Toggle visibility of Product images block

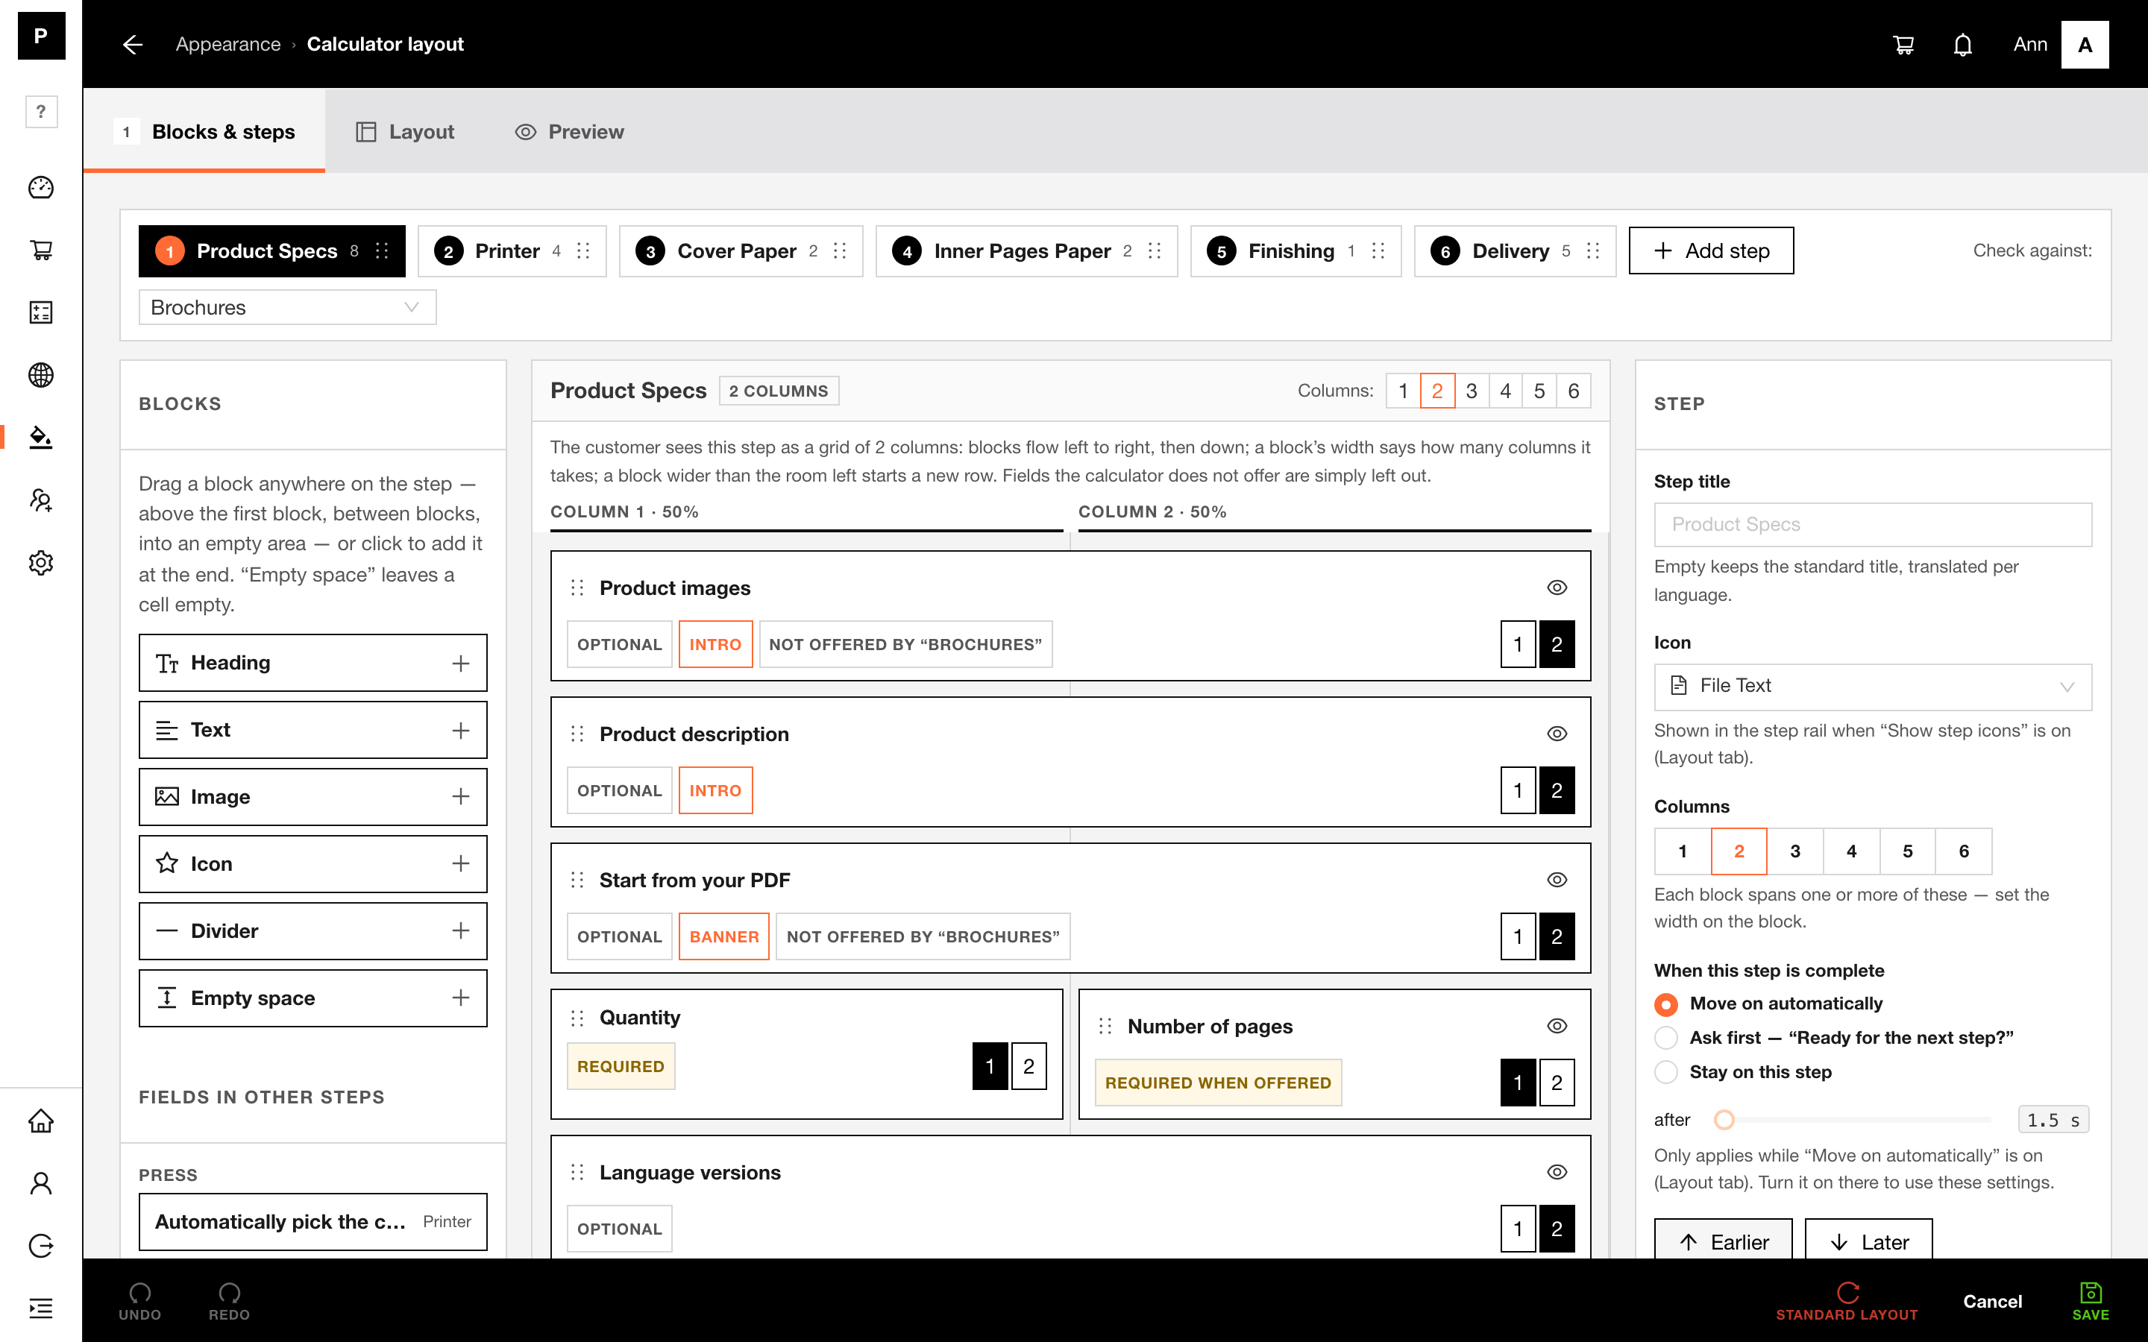click(1557, 587)
